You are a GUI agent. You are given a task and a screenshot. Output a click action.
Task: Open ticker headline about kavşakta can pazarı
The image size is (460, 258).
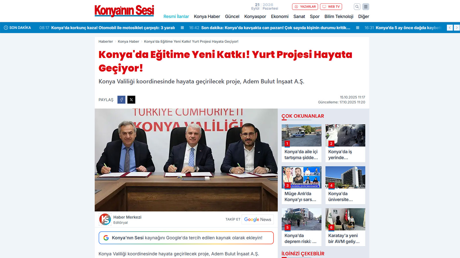click(276, 28)
